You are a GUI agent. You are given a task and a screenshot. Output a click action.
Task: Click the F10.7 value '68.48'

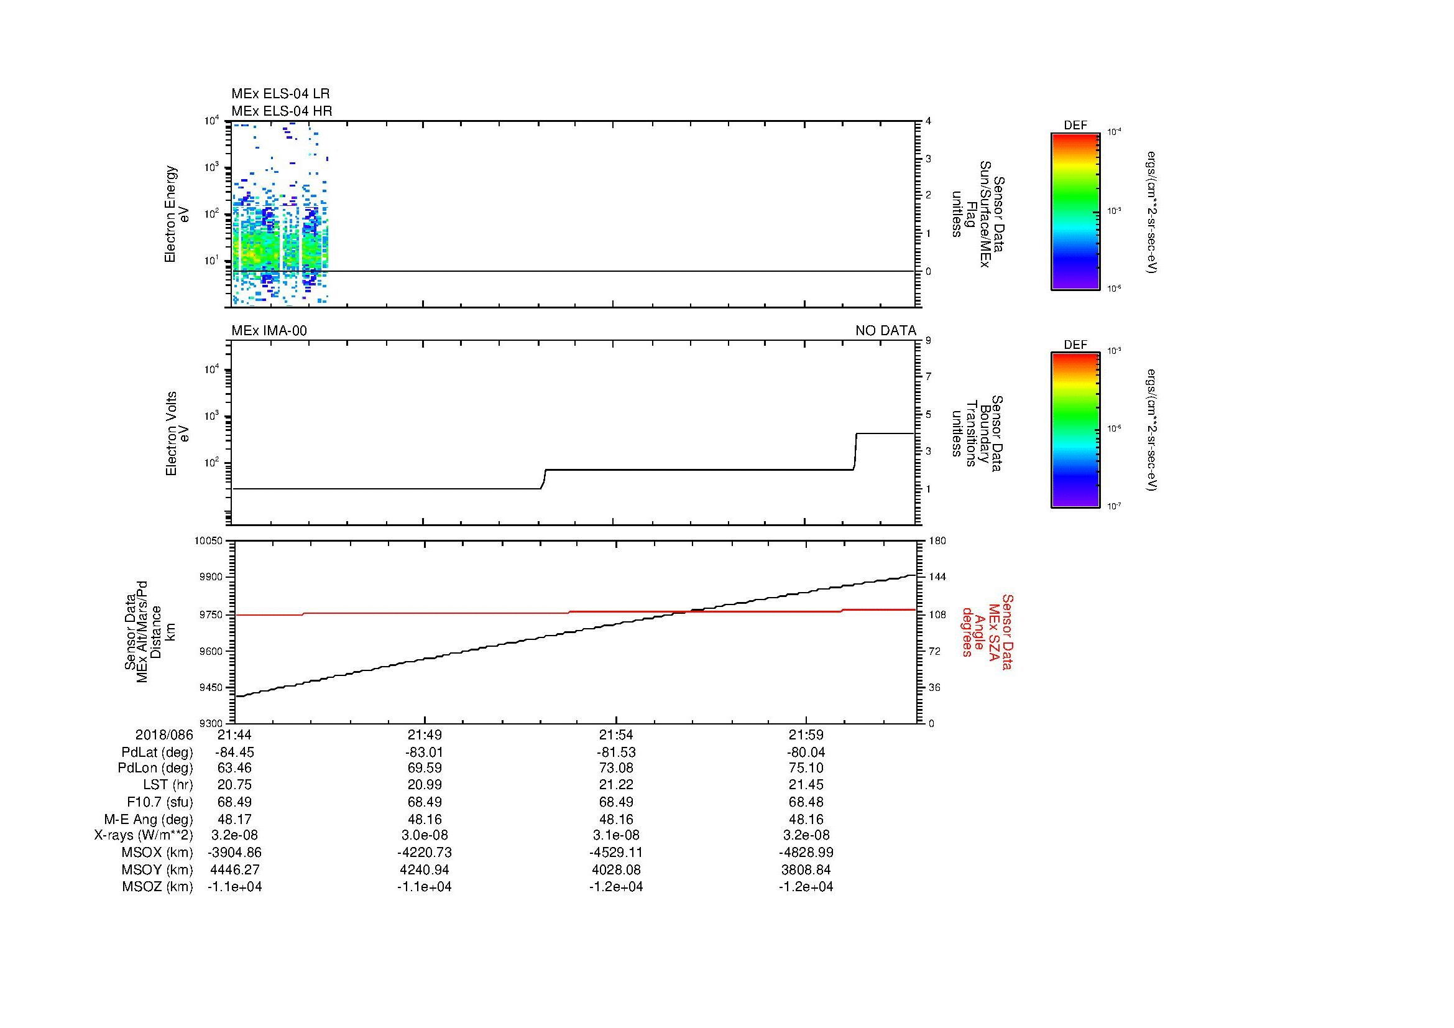(x=806, y=802)
